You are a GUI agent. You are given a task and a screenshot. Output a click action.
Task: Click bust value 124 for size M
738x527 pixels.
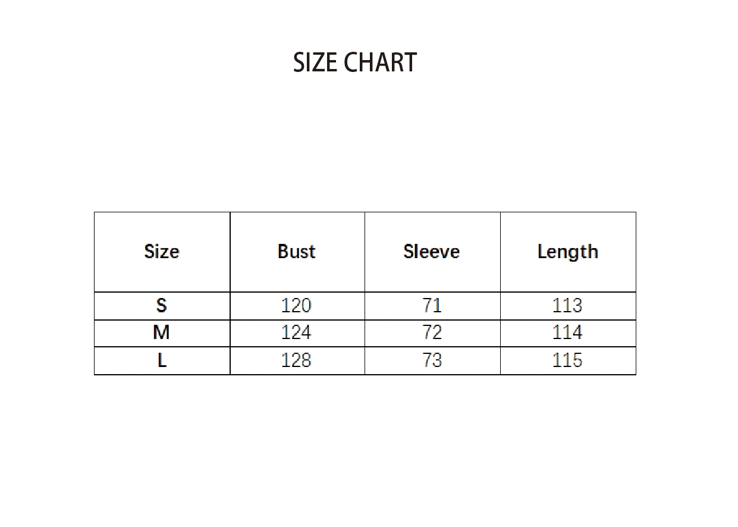coord(296,333)
